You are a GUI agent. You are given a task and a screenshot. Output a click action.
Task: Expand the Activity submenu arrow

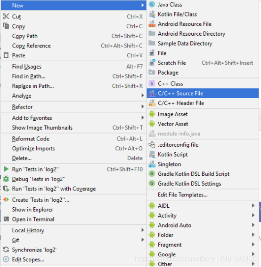pos(253,215)
